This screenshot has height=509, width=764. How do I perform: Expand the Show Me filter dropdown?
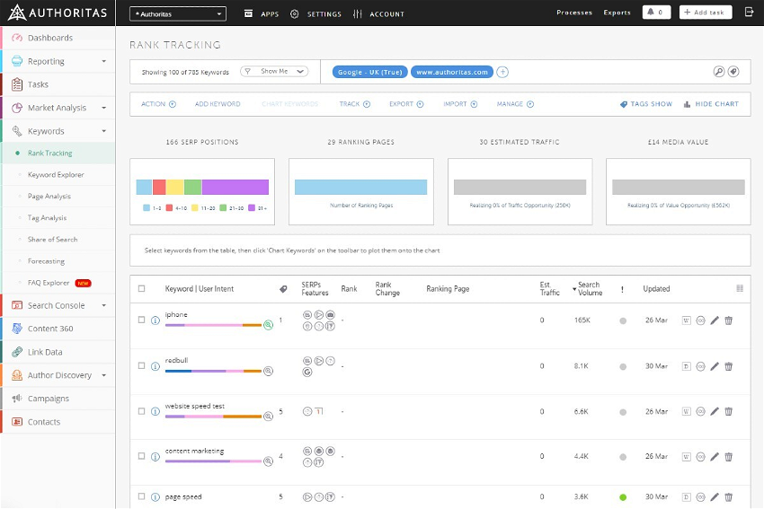click(275, 72)
